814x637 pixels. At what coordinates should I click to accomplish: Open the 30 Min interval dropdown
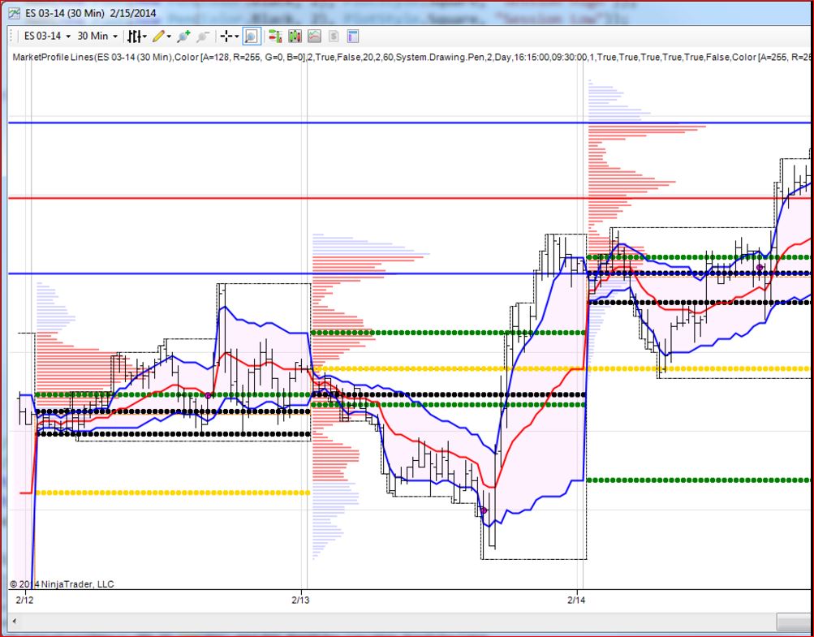pos(97,36)
